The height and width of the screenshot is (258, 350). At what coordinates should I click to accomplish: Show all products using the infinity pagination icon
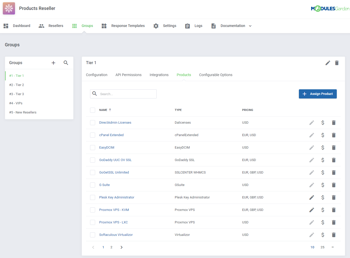[x=333, y=247]
